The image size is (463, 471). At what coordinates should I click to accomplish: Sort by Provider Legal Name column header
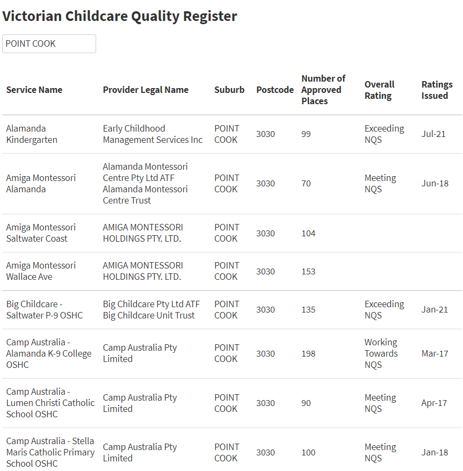(x=146, y=90)
